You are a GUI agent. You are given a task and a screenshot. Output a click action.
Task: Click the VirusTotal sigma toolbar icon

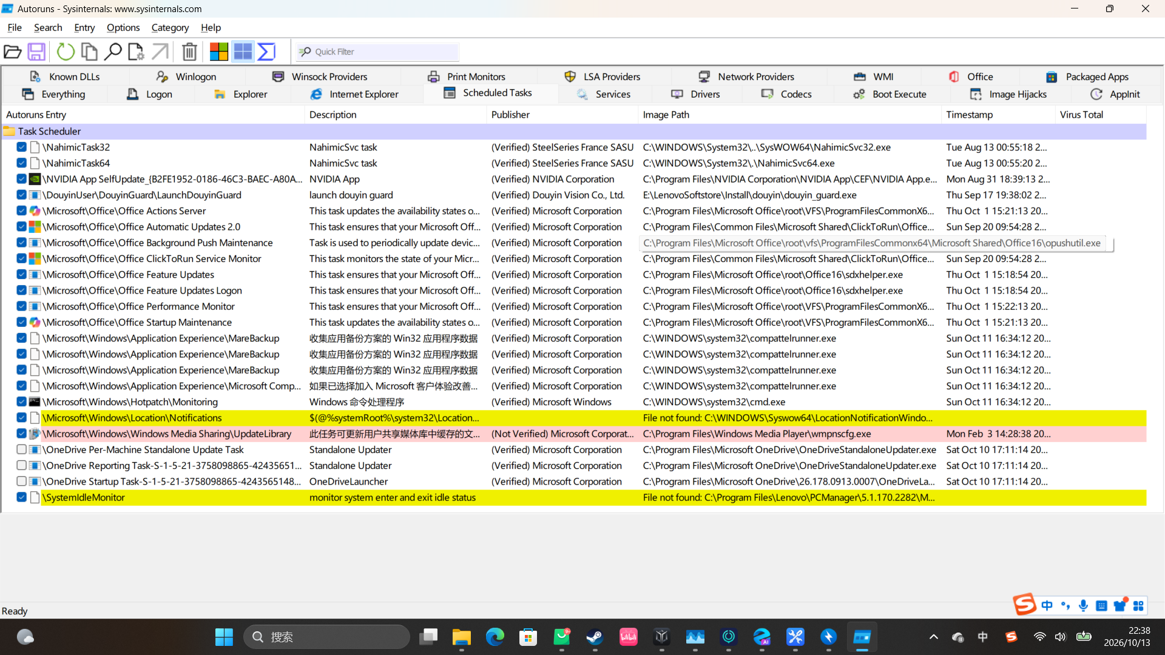[266, 52]
